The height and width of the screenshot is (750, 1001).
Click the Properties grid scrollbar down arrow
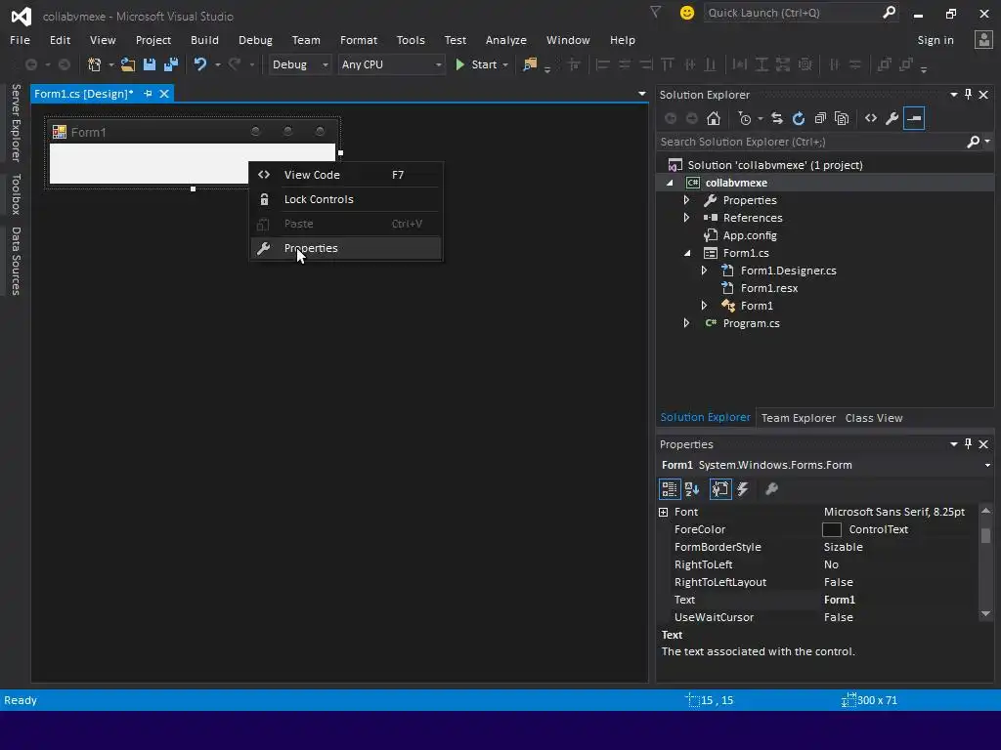click(x=985, y=613)
